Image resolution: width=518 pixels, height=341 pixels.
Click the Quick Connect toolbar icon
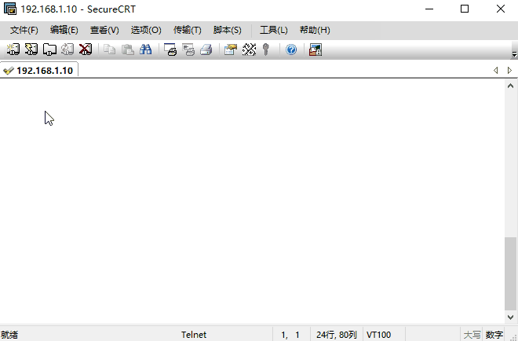[x=31, y=49]
